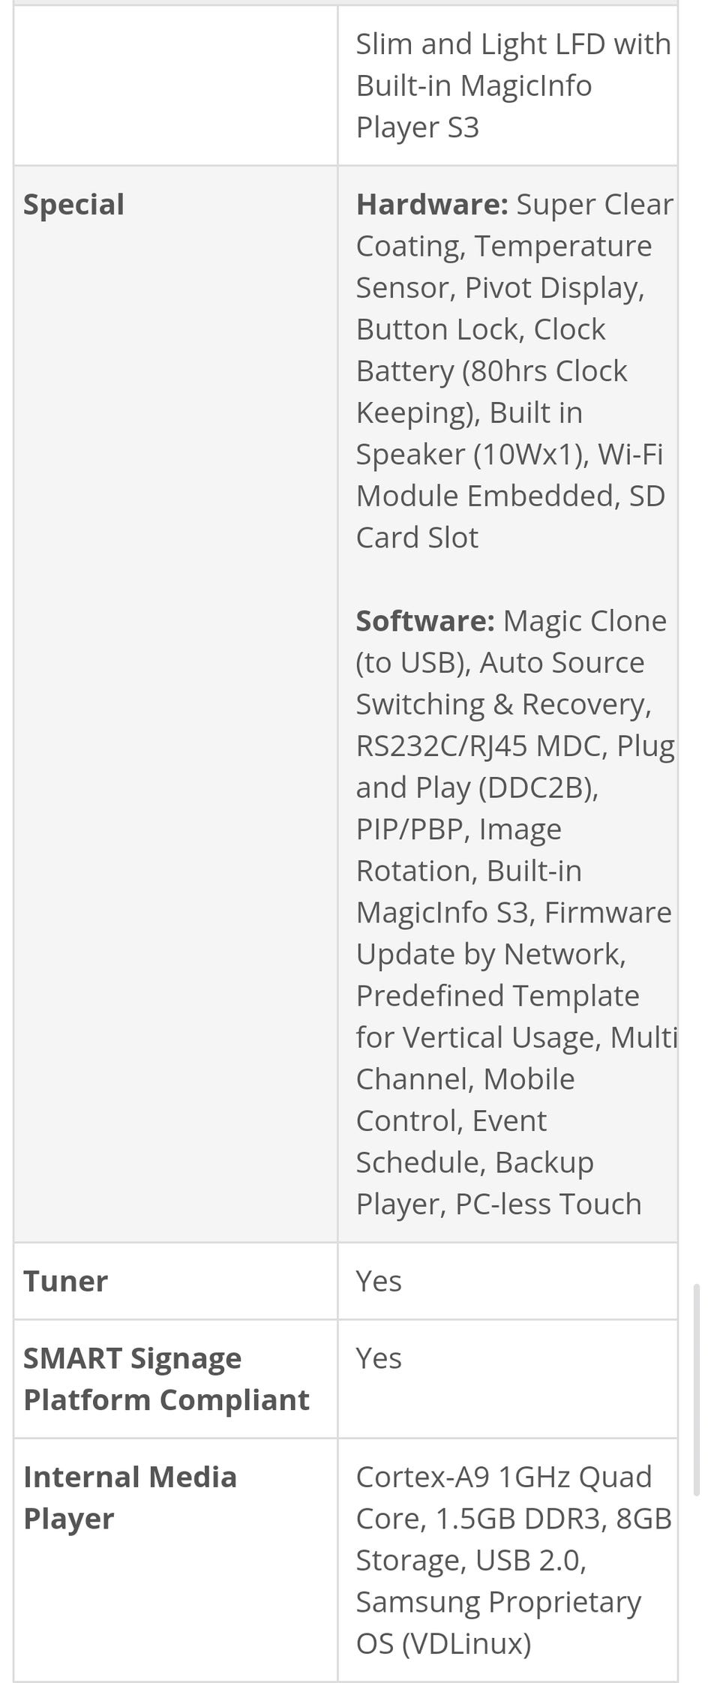Click the Yes value beside Tuner

(379, 1281)
